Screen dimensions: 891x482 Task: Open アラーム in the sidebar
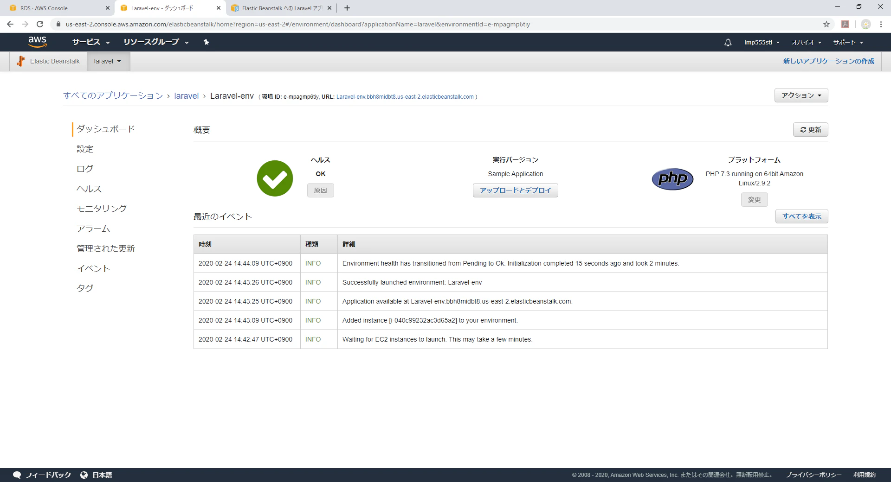point(93,228)
